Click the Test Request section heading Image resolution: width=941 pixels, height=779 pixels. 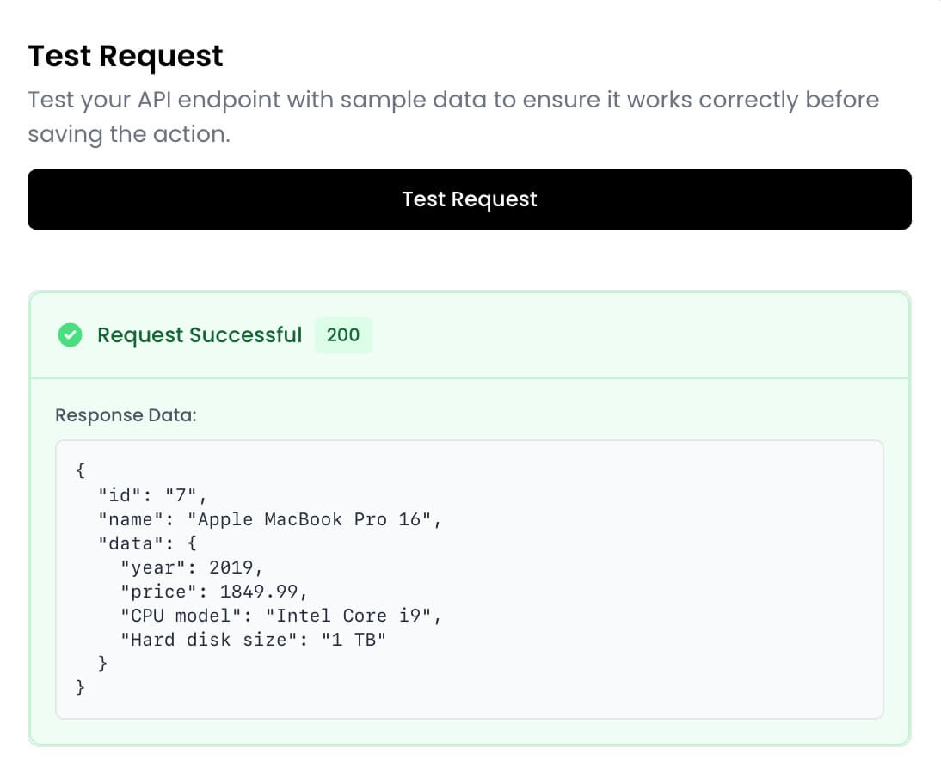126,56
